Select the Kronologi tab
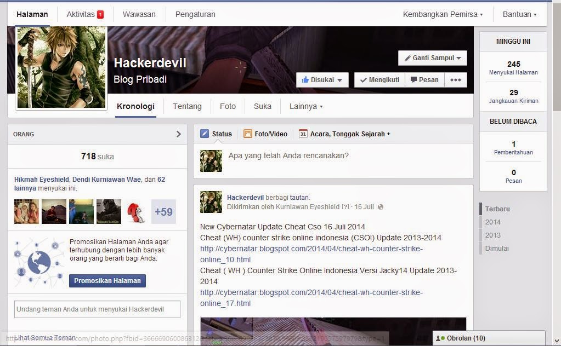The height and width of the screenshot is (346, 561). click(x=135, y=106)
